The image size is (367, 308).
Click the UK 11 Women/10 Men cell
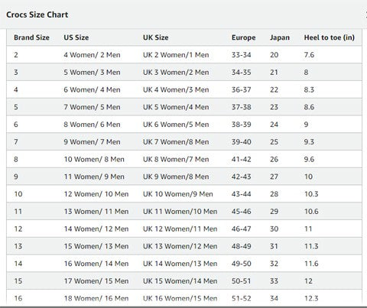180,212
